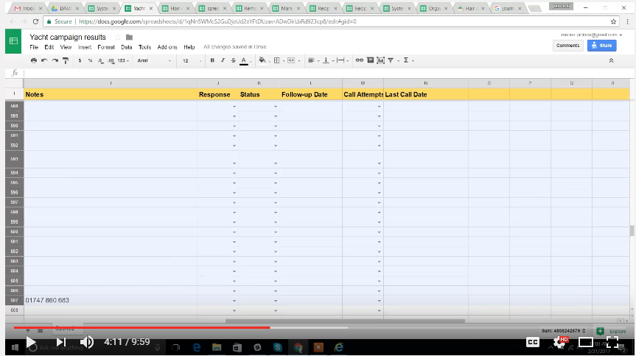636x356 pixels.
Task: Mute the video using the speaker icon
Action: pyautogui.click(x=86, y=342)
